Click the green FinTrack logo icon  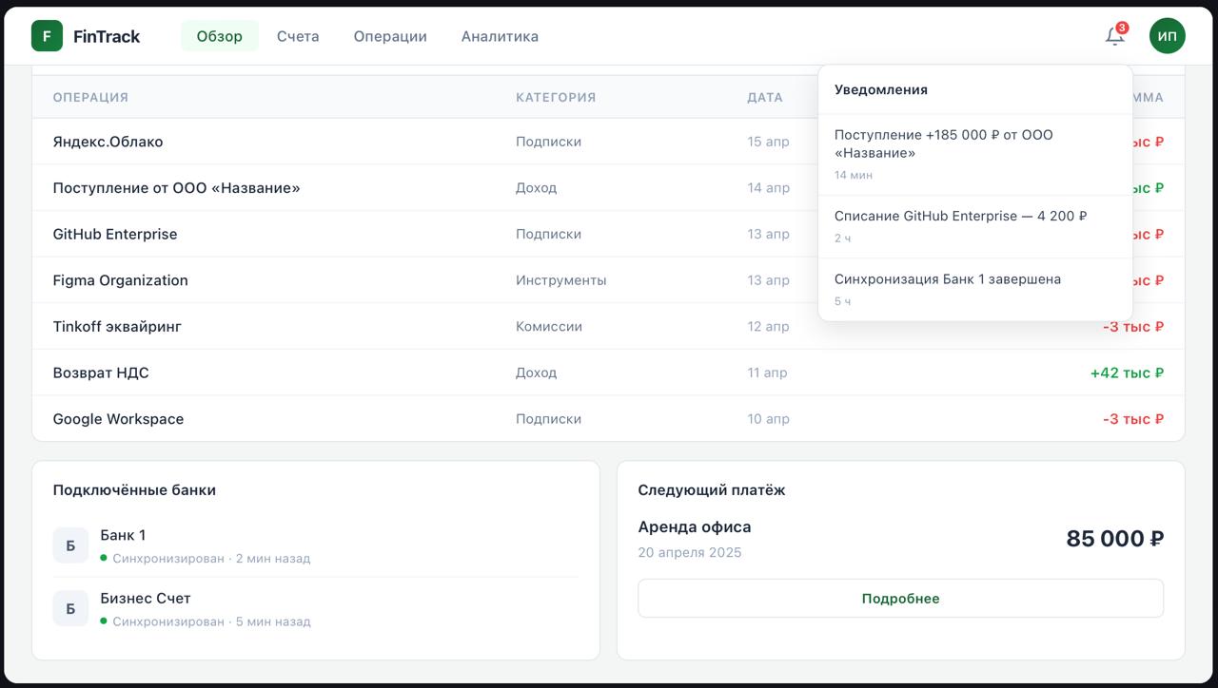[47, 36]
